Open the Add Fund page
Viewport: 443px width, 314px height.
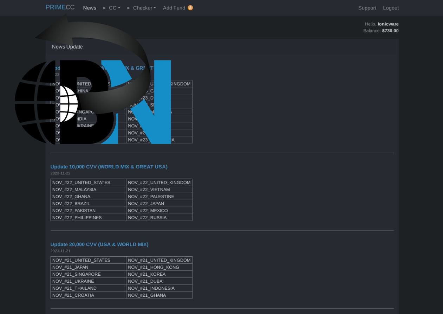174,8
